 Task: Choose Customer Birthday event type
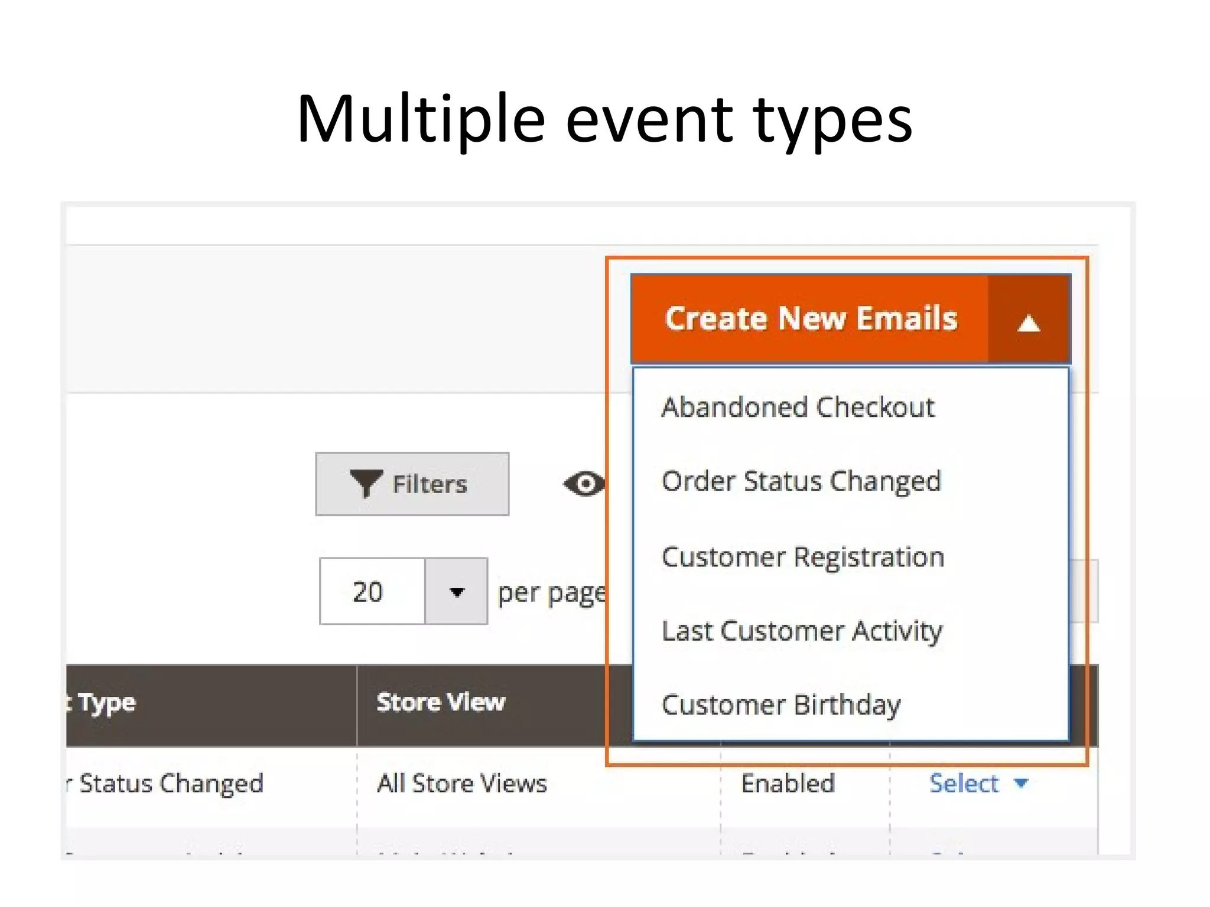click(x=780, y=705)
